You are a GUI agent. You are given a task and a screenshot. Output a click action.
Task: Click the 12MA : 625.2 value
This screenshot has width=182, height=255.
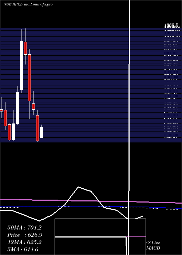pos(24,242)
